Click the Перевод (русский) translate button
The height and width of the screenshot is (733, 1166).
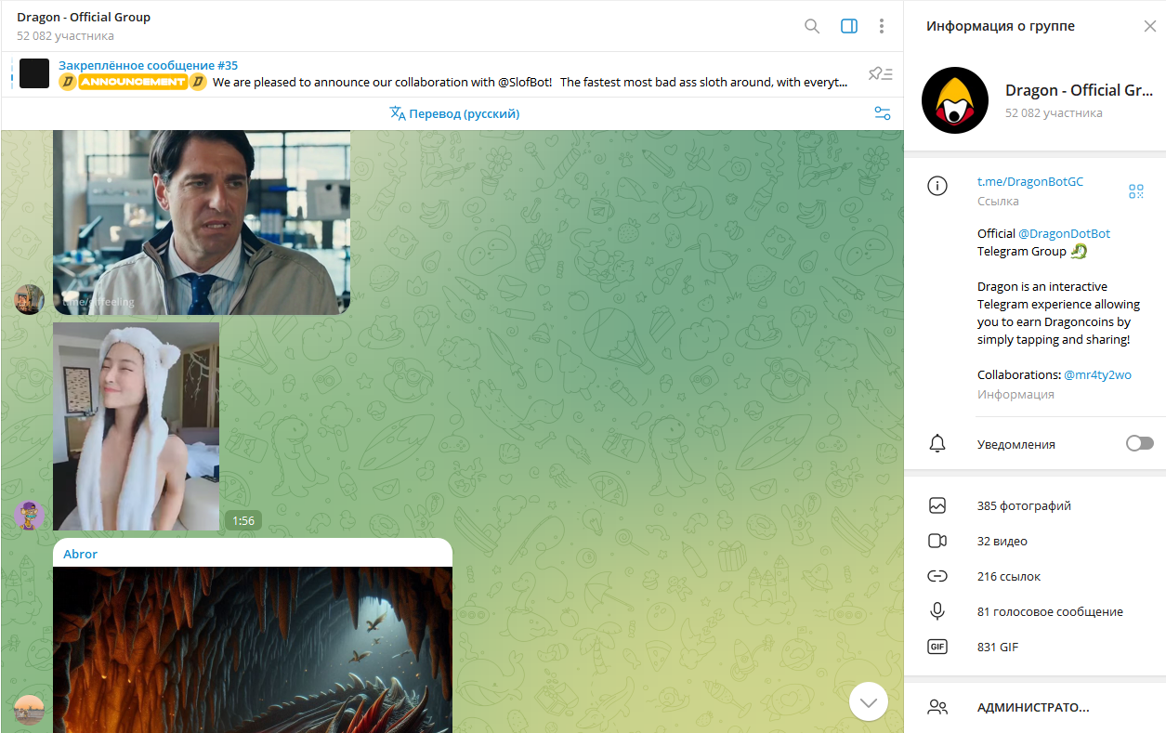coord(454,113)
